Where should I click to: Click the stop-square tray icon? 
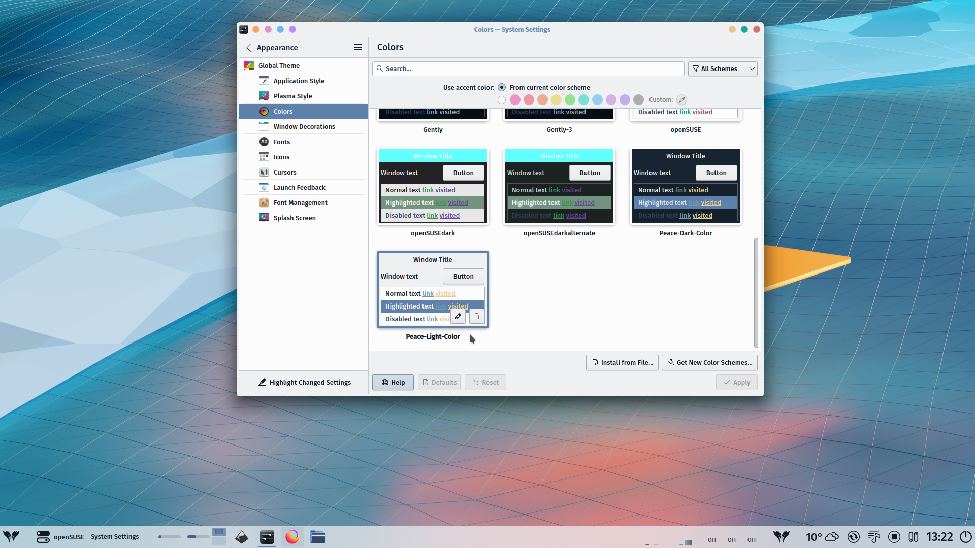pos(894,537)
